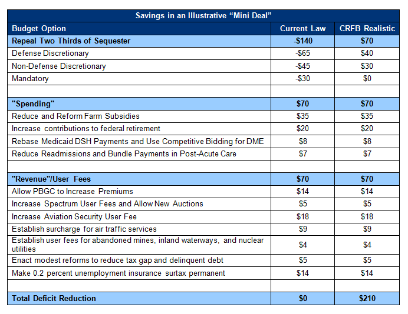Select the $210 total in CRFB Realistic
The image size is (408, 314).
pyautogui.click(x=367, y=299)
